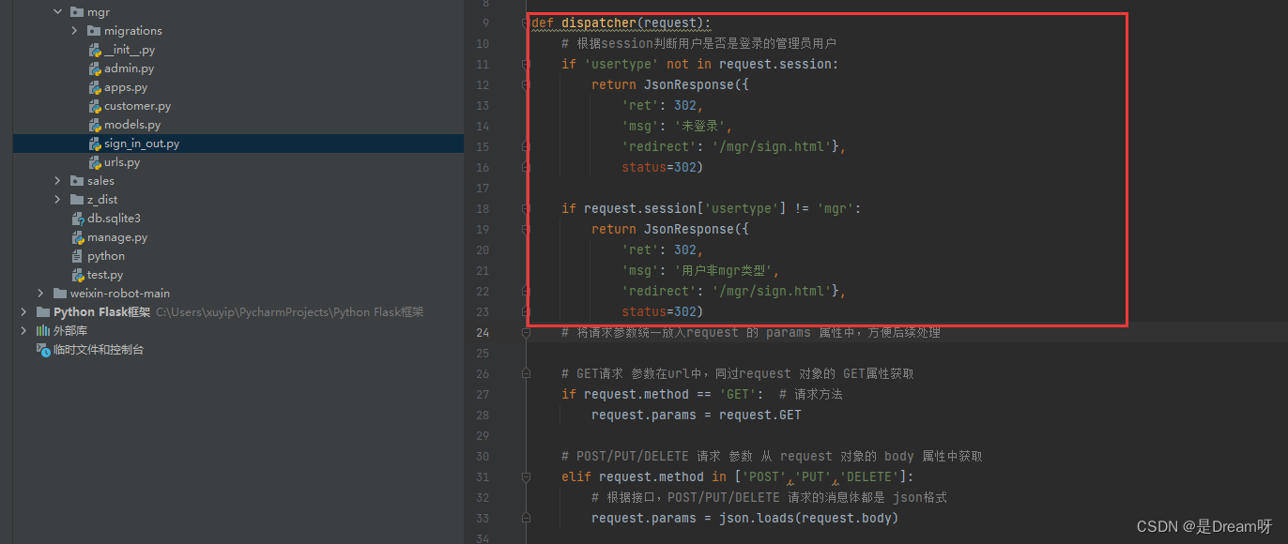Click the admin.py Python file icon
This screenshot has height=544, width=1288.
[95, 68]
